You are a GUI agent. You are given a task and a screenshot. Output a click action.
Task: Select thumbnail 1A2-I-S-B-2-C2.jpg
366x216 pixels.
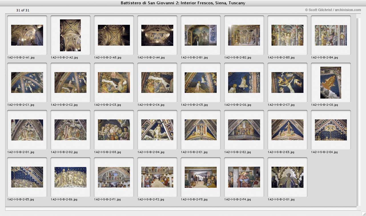pos(71,82)
